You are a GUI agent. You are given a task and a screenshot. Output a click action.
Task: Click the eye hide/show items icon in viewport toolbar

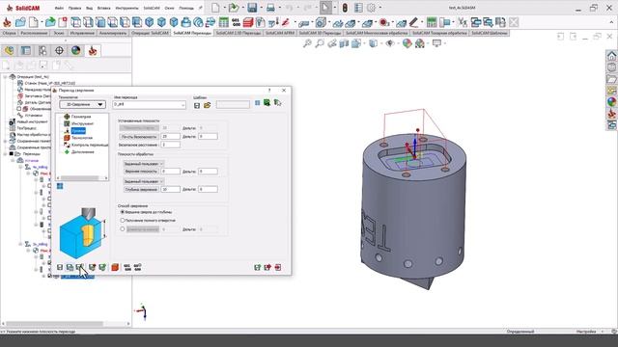(390, 43)
